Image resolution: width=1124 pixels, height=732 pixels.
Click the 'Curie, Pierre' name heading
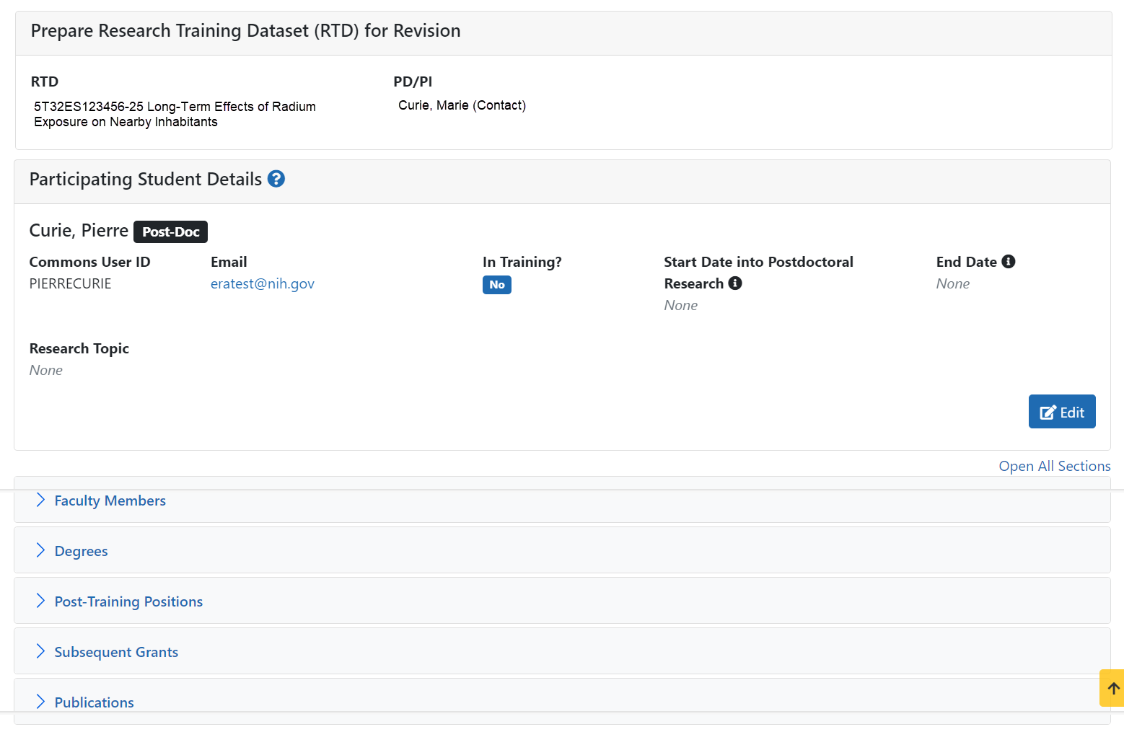click(x=79, y=231)
